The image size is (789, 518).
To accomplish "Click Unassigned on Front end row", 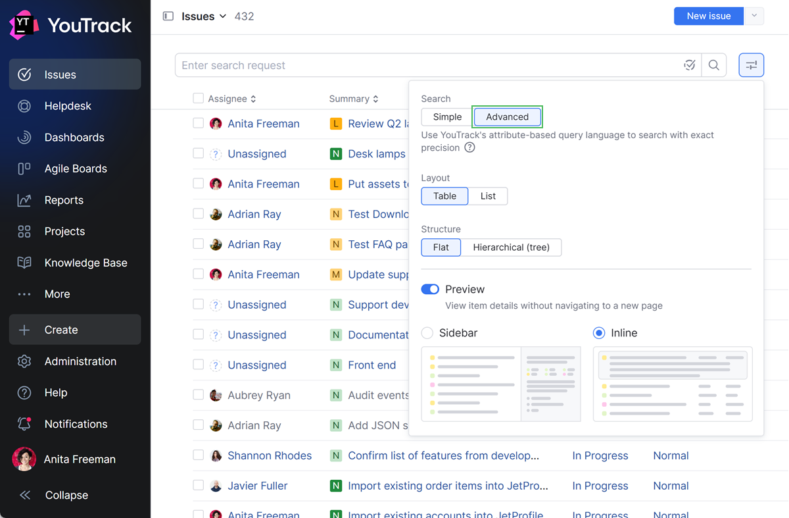I will pyautogui.click(x=257, y=365).
